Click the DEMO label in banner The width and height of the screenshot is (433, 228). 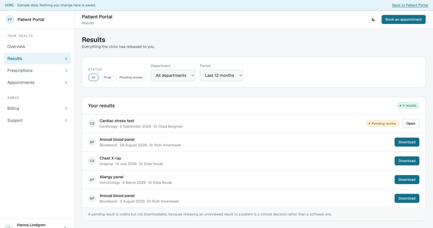[x=9, y=5]
